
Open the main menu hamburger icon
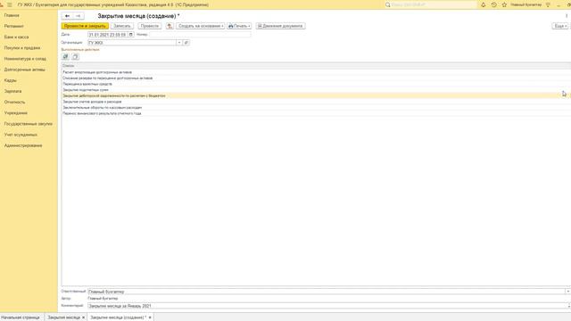tap(10, 4)
